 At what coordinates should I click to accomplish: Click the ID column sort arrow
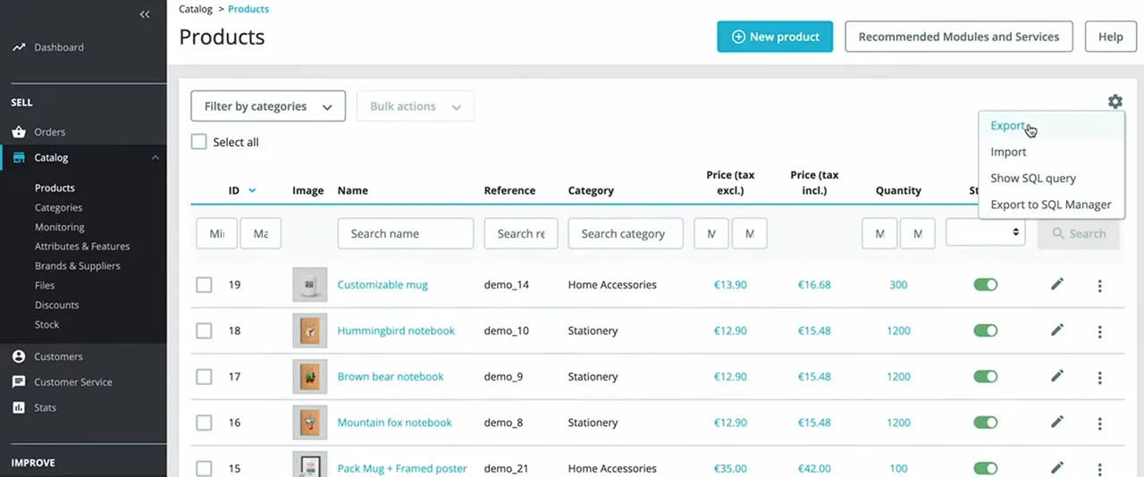pyautogui.click(x=252, y=190)
